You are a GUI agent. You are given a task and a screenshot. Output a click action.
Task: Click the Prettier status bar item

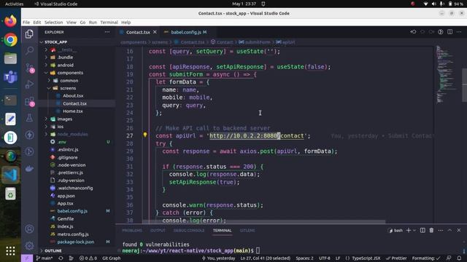[396, 258]
